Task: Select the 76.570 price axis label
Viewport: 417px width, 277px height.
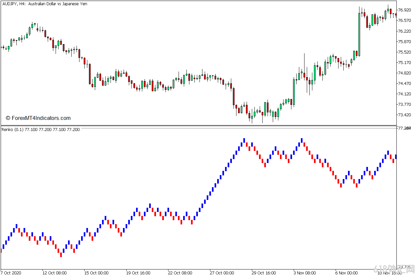Action: click(x=405, y=21)
